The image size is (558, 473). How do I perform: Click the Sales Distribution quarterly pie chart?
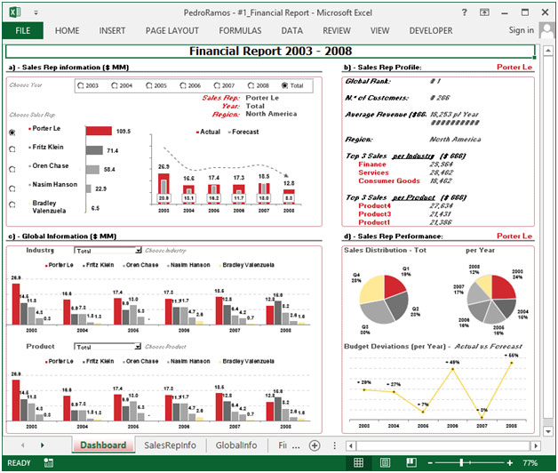coord(384,299)
